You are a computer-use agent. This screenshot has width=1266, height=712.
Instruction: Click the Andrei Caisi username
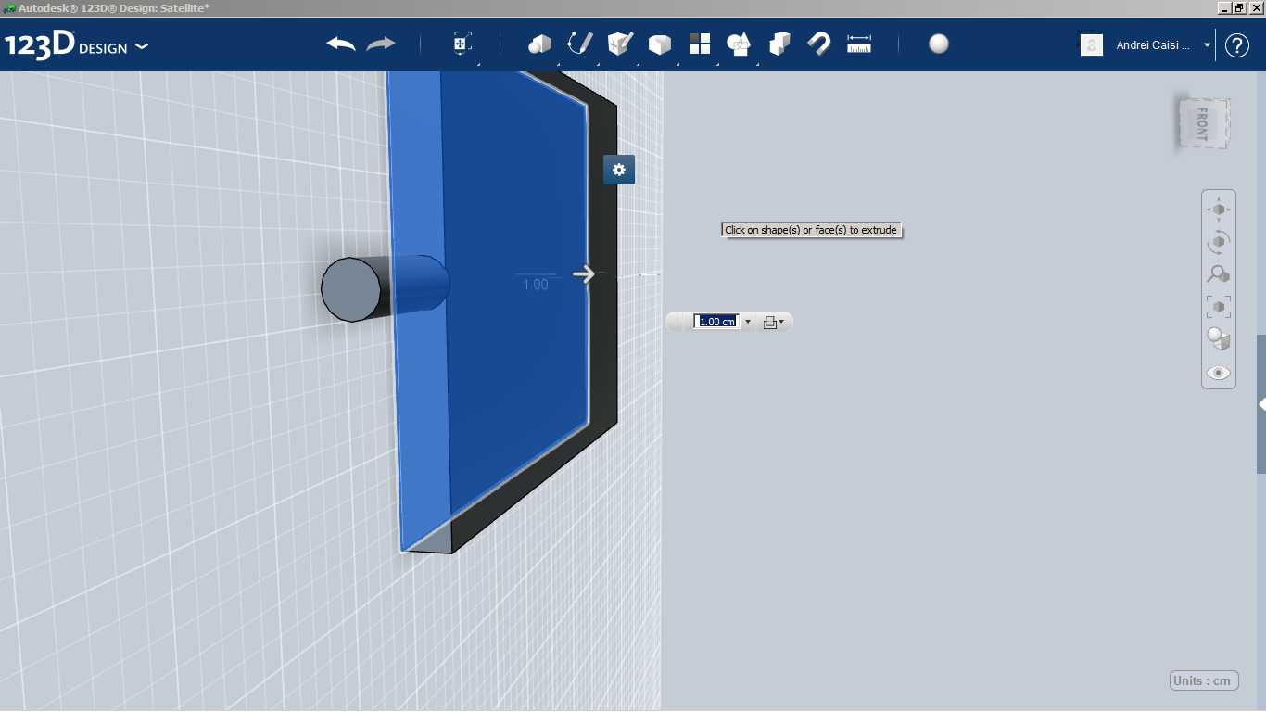(1154, 44)
